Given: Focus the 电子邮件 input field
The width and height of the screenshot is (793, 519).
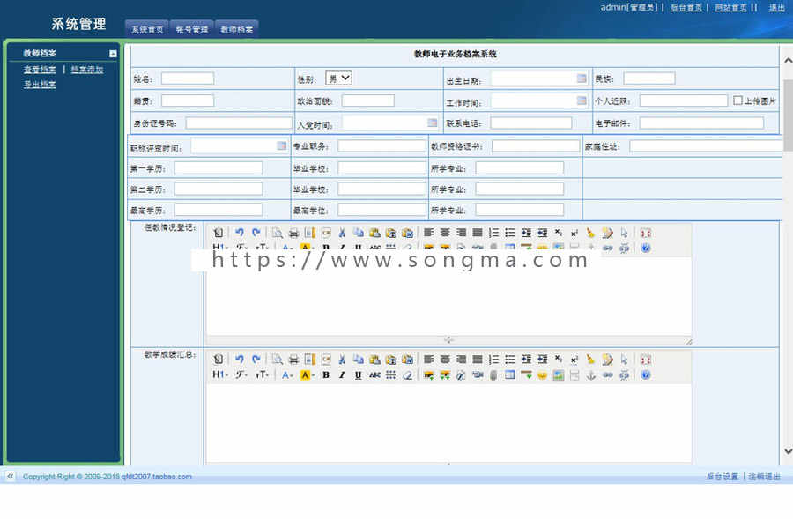Looking at the screenshot, I should [701, 123].
